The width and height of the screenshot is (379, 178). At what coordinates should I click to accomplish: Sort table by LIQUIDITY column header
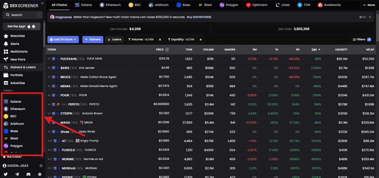pyautogui.click(x=341, y=50)
